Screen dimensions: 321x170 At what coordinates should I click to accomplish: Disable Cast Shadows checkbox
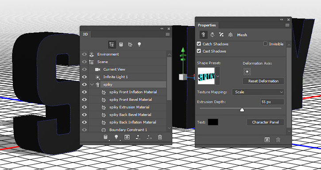(x=199, y=51)
